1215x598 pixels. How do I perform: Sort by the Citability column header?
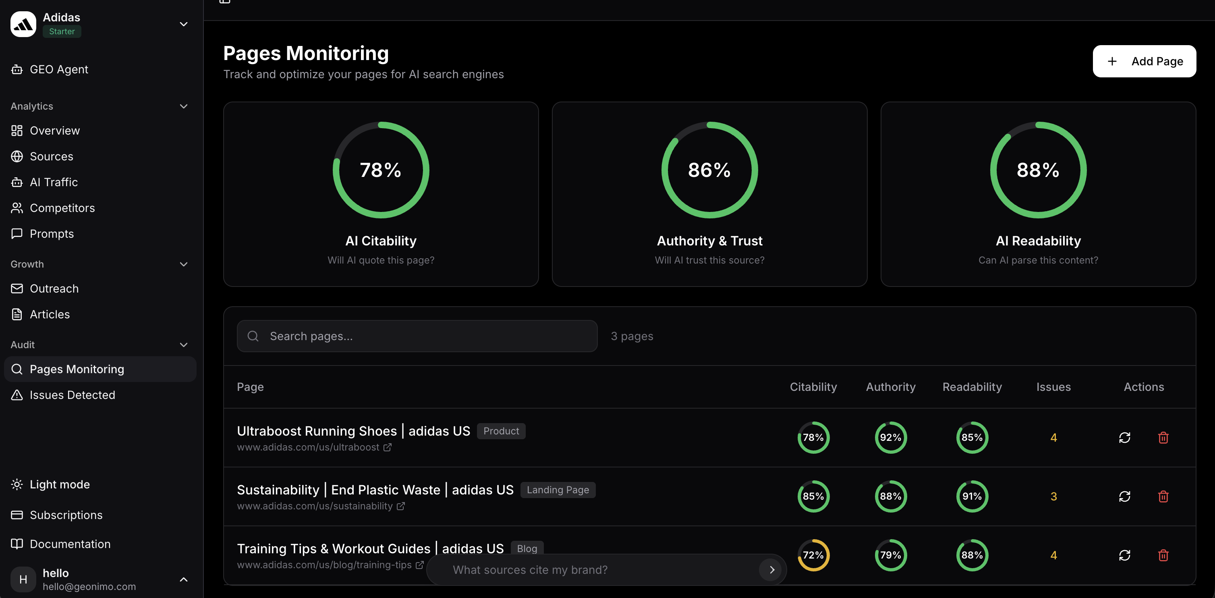pos(813,387)
